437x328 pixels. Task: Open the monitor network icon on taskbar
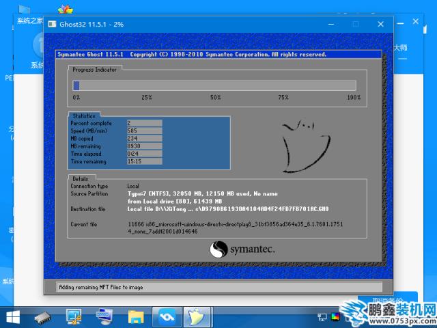tap(73, 317)
